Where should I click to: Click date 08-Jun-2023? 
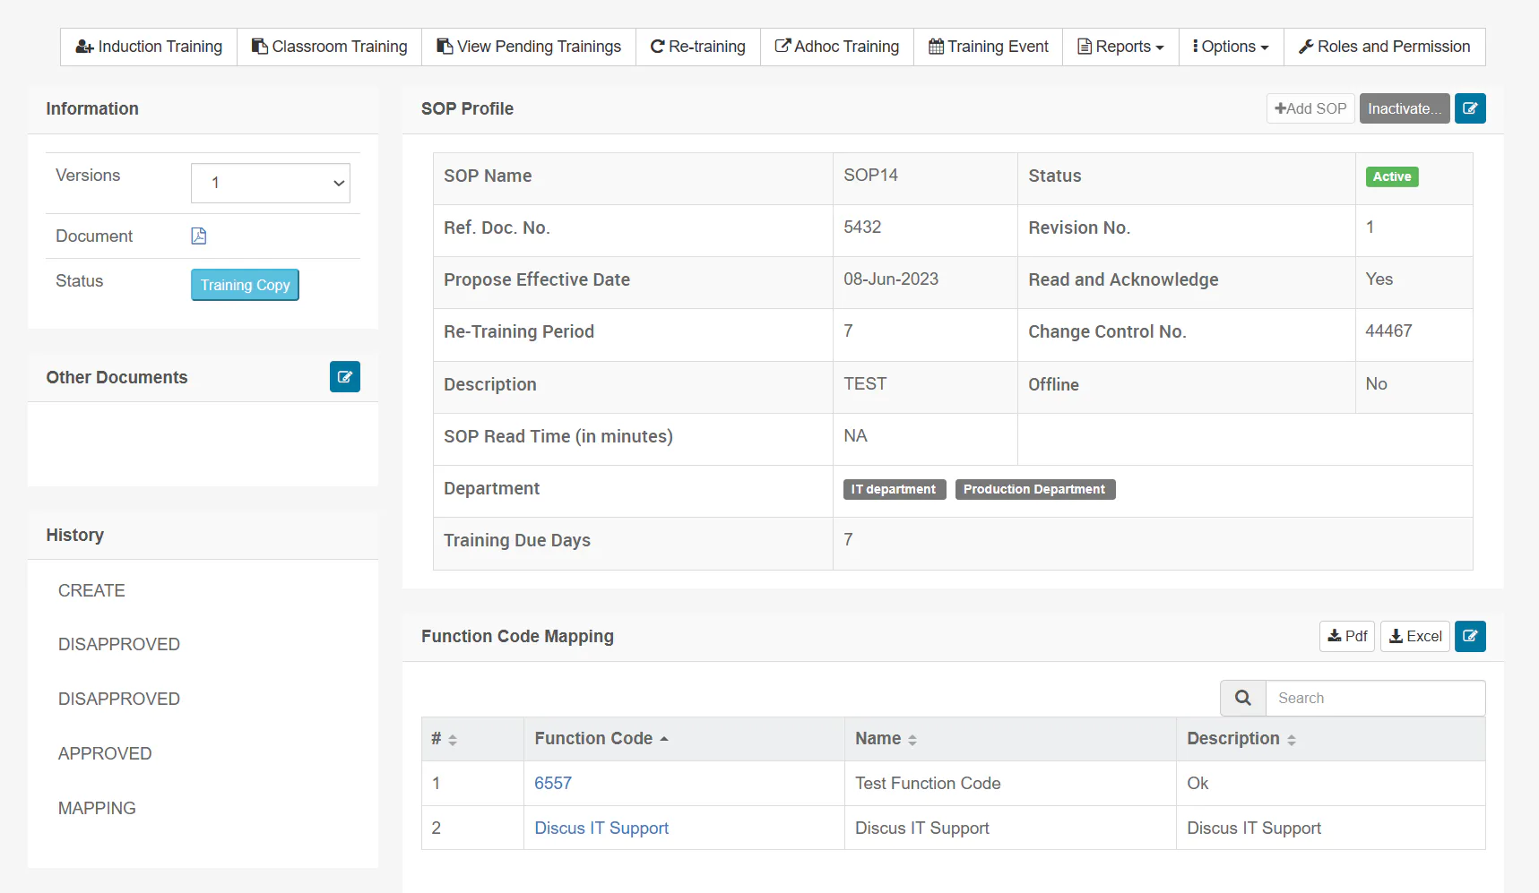891,279
